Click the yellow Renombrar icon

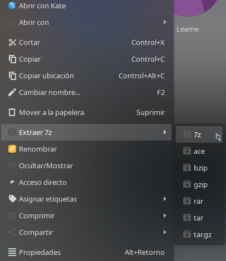(x=12, y=149)
